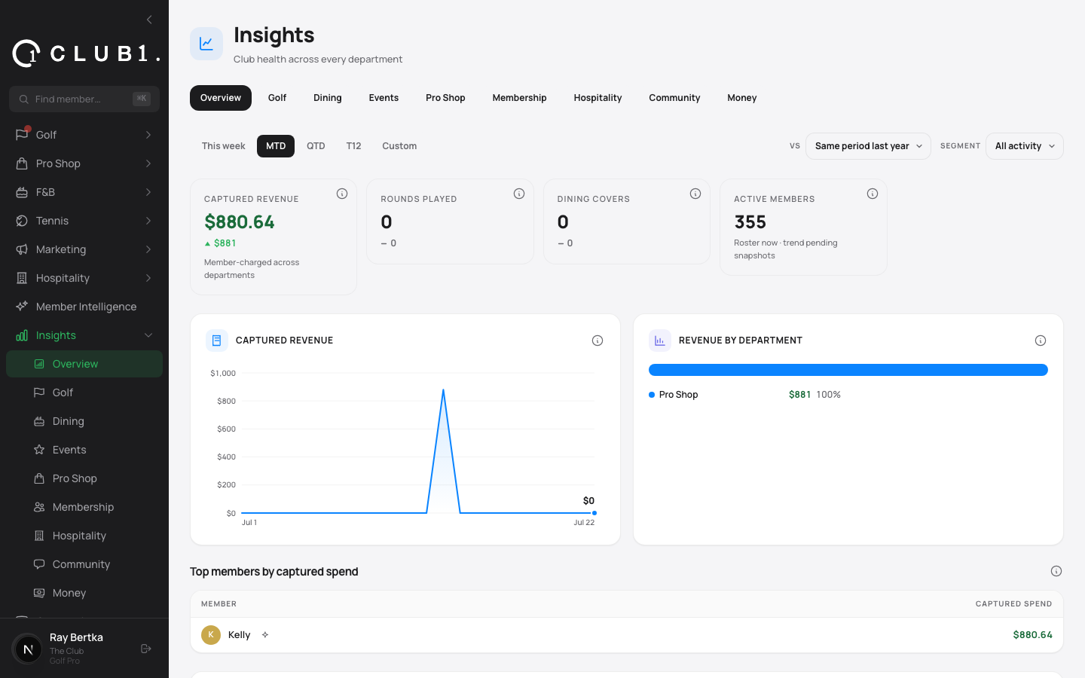
Task: Switch to the Community tab
Action: [x=674, y=98]
